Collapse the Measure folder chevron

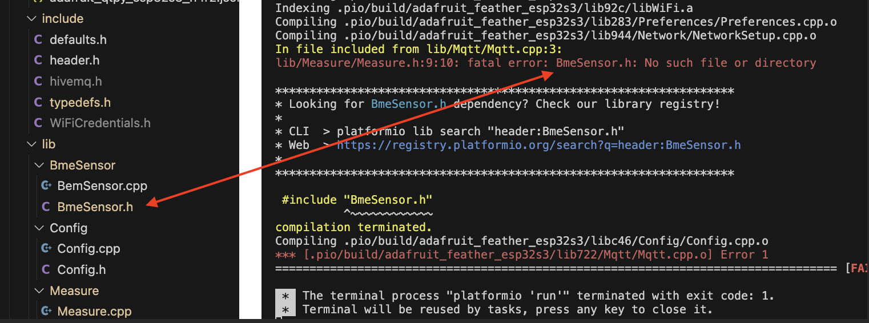point(39,291)
